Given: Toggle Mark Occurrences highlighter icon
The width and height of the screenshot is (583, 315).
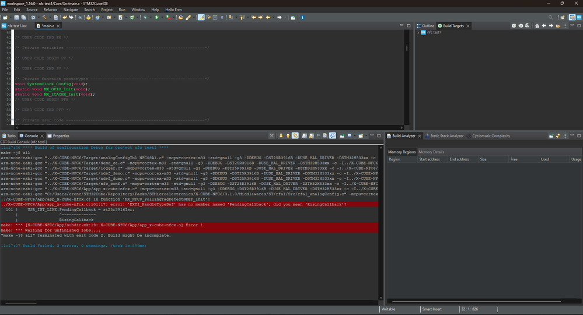Looking at the screenshot, I should point(201,17).
